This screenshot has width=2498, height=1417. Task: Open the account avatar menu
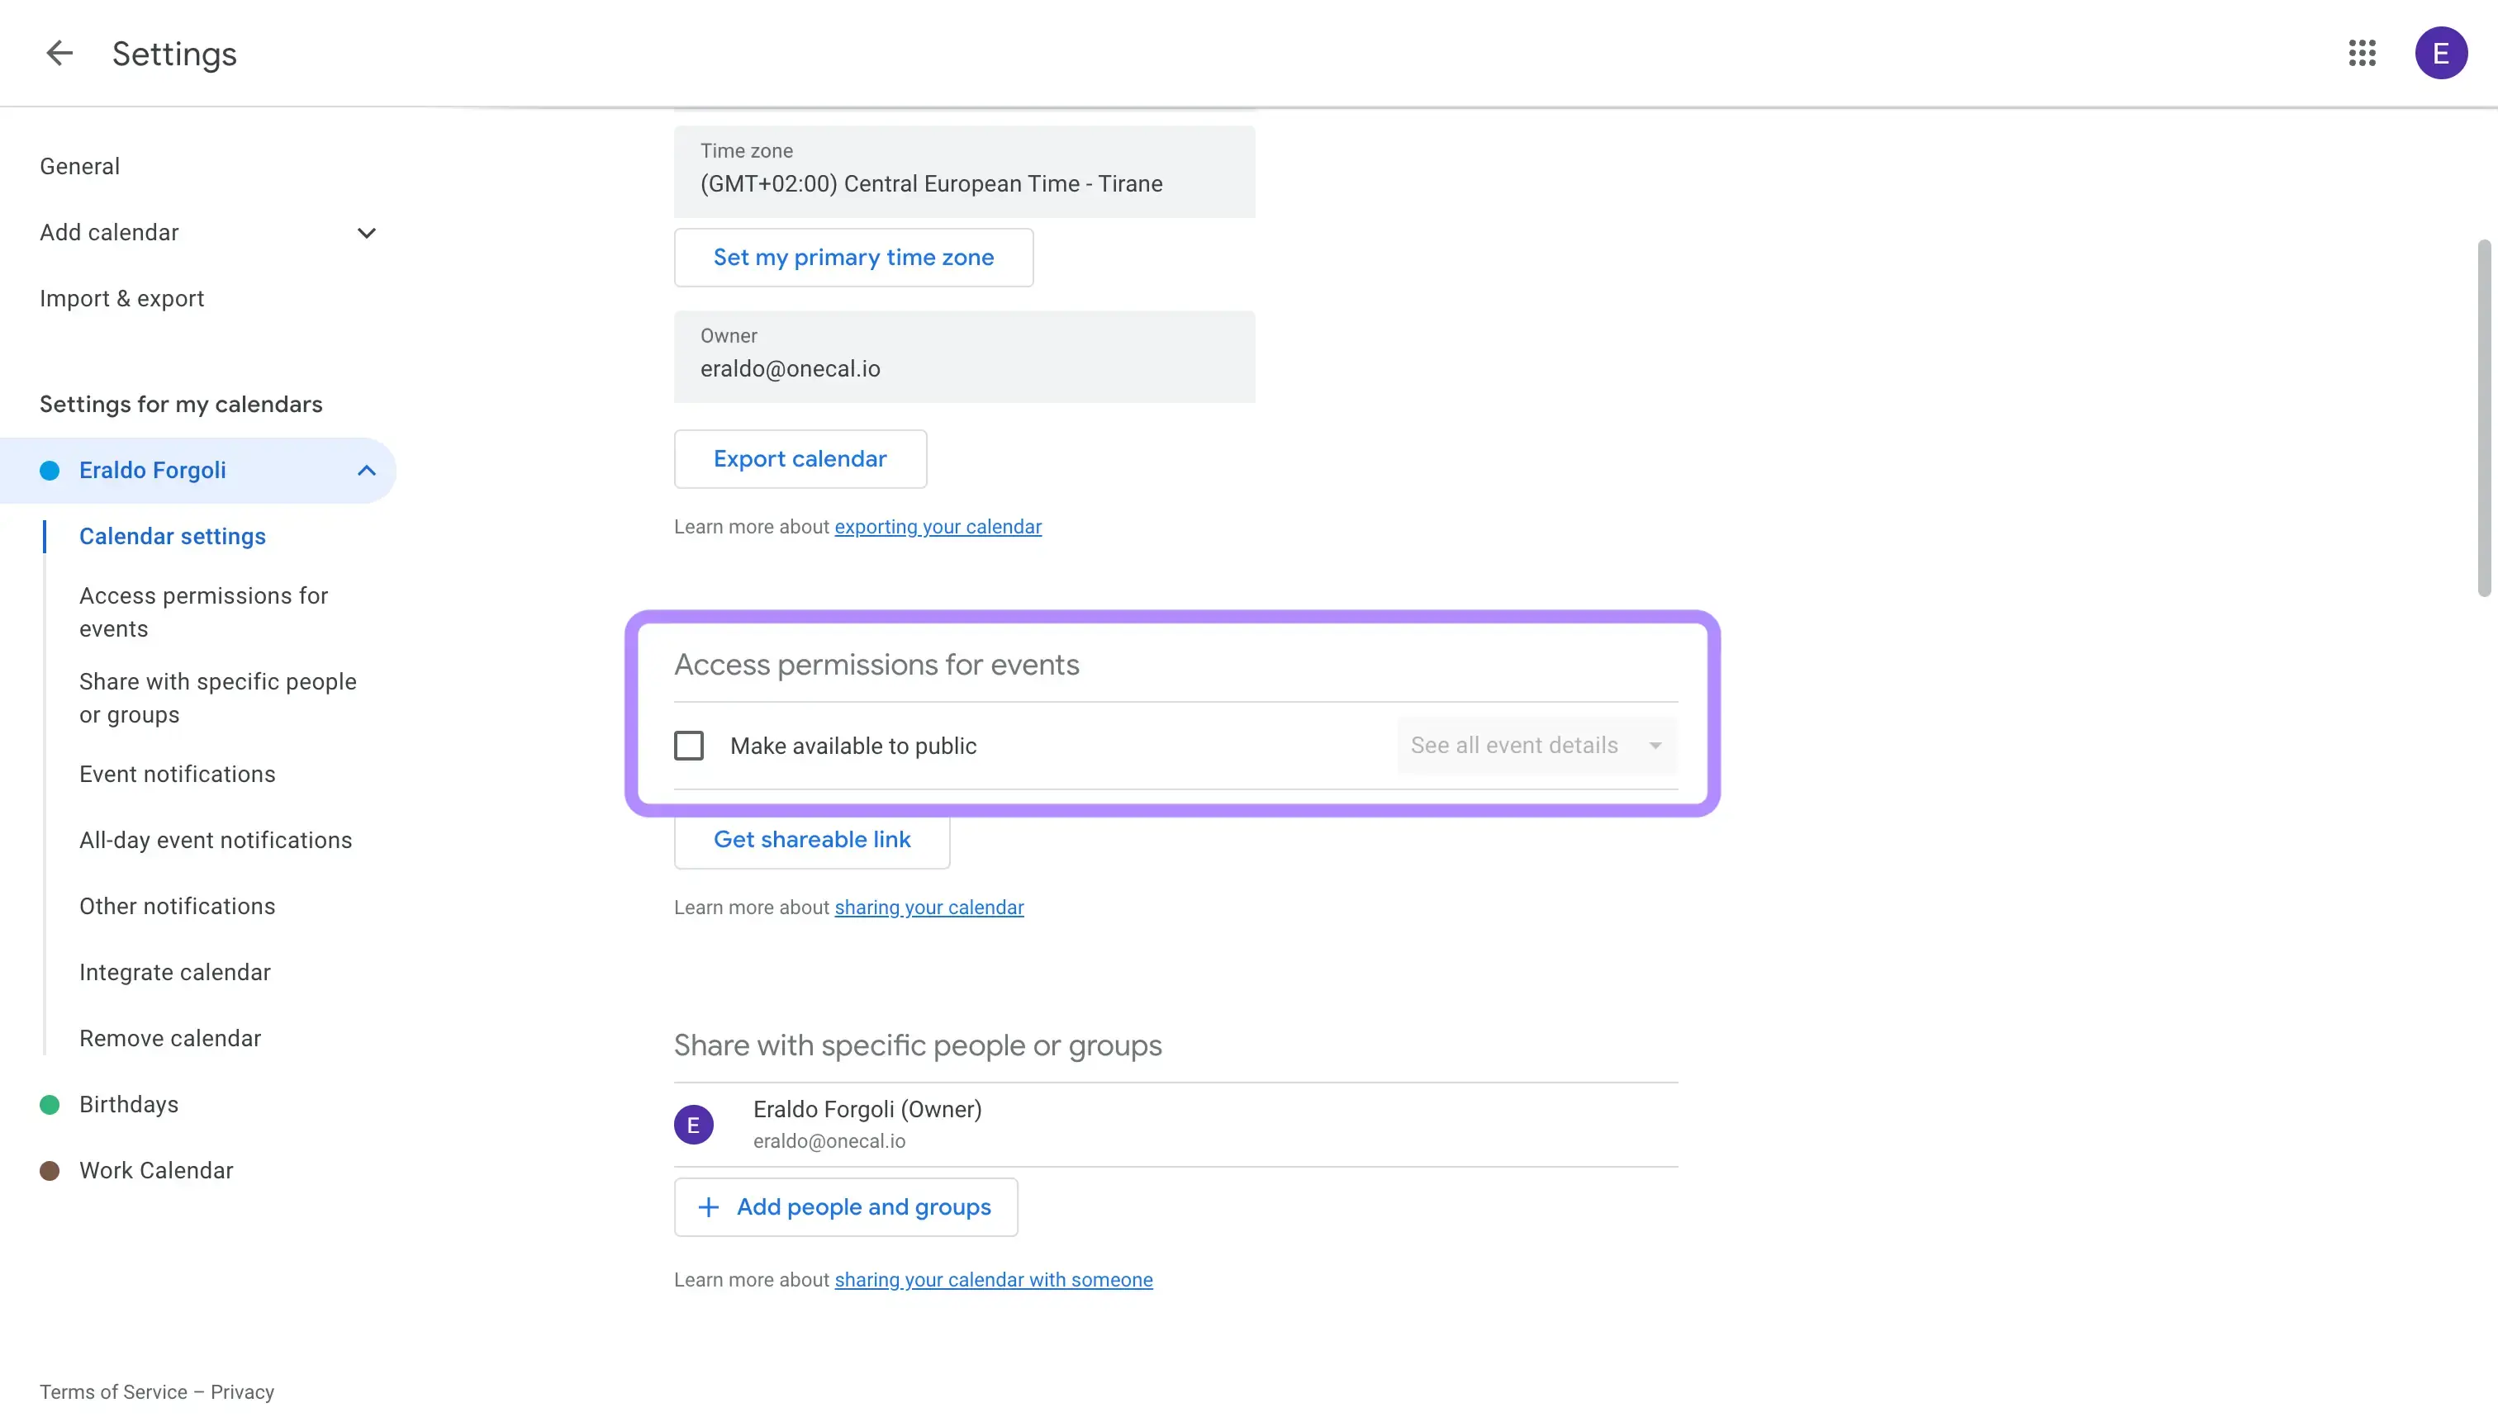coord(2439,54)
